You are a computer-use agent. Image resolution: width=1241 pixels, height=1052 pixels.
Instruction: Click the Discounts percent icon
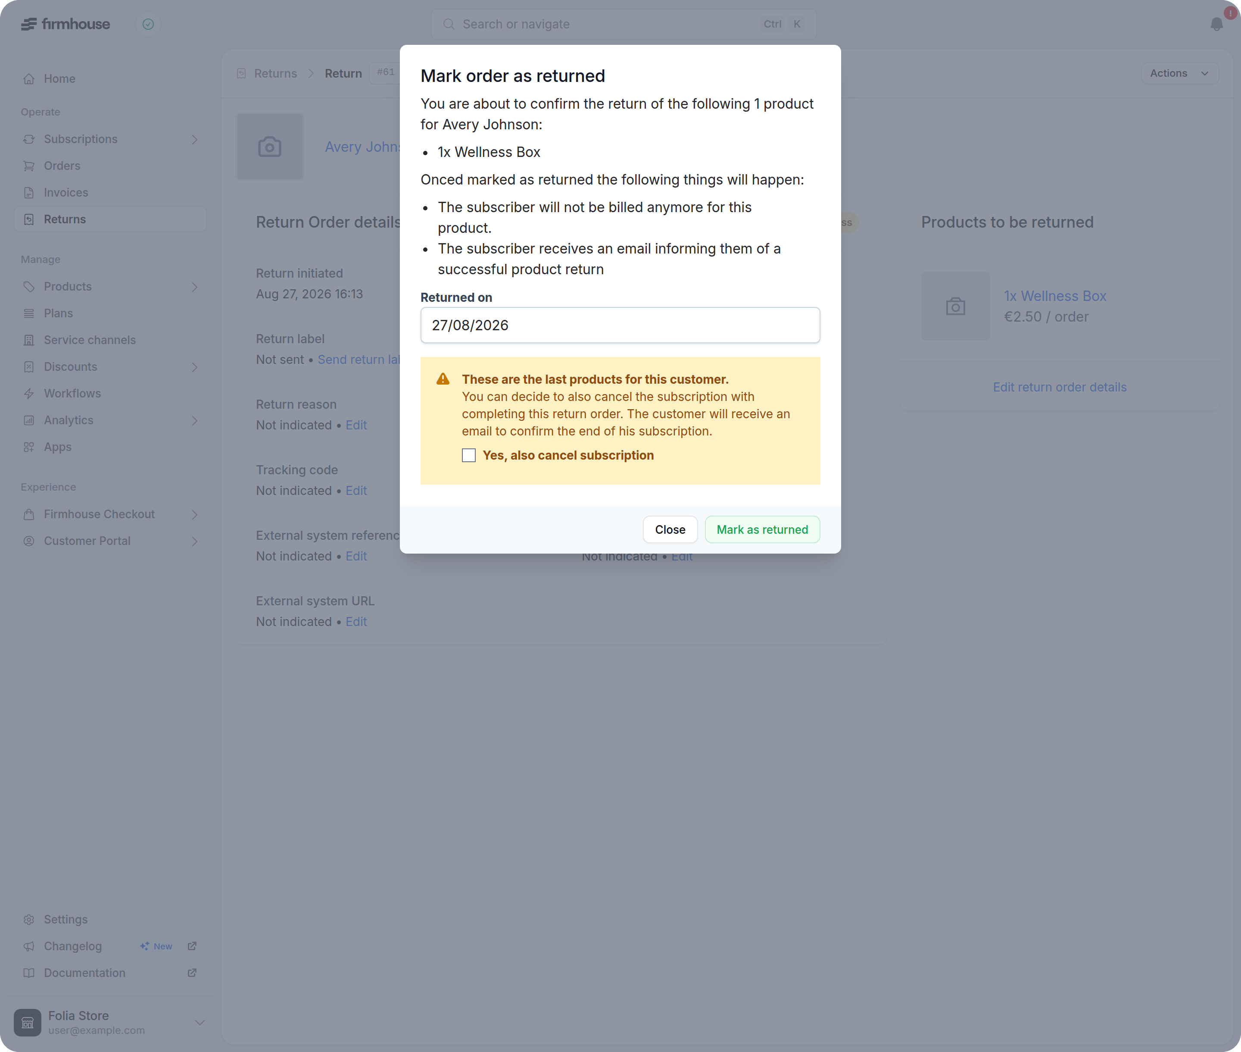coord(28,367)
